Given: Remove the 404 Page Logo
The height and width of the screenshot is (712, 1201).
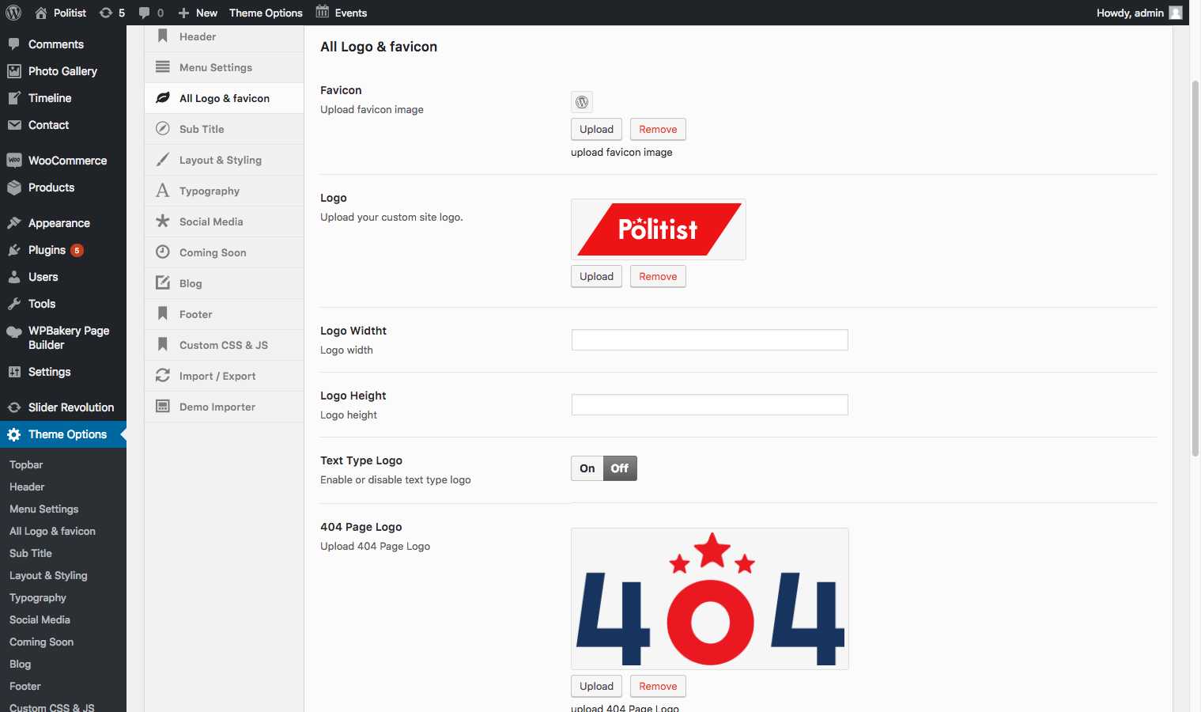Looking at the screenshot, I should (658, 686).
